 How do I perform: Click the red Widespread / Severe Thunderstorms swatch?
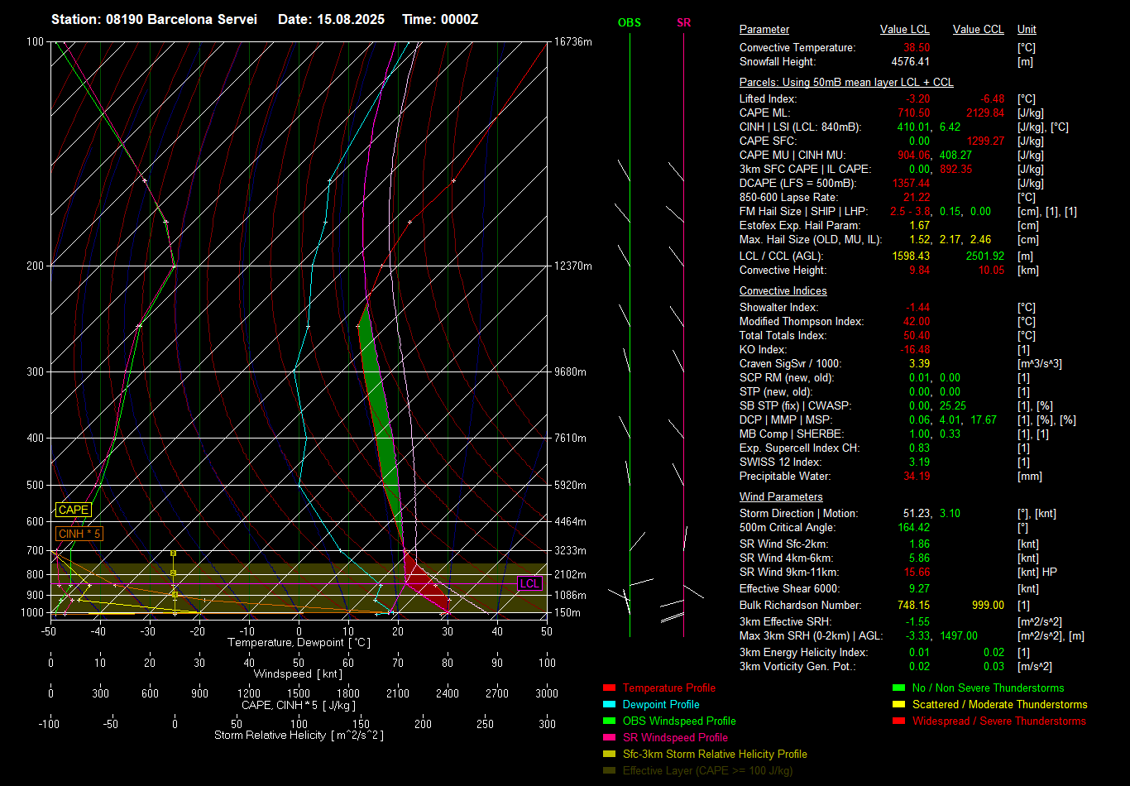(899, 721)
